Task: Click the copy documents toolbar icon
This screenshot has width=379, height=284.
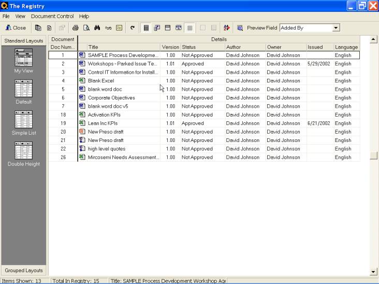Action: point(38,28)
